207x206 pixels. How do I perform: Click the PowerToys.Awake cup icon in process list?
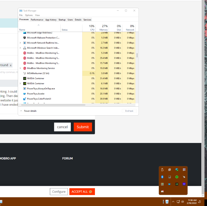click(25, 94)
